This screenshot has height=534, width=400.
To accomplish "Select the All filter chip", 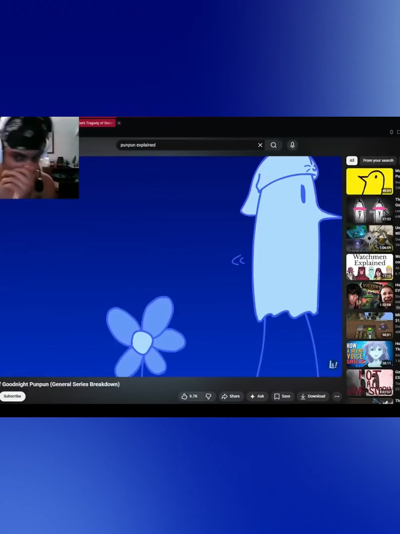I will point(352,160).
